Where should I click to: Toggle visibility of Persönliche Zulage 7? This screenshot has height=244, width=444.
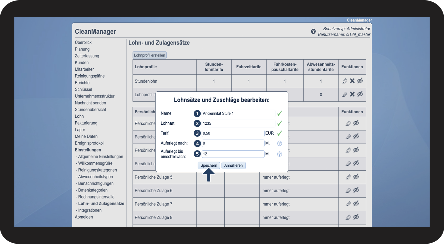coord(356,204)
